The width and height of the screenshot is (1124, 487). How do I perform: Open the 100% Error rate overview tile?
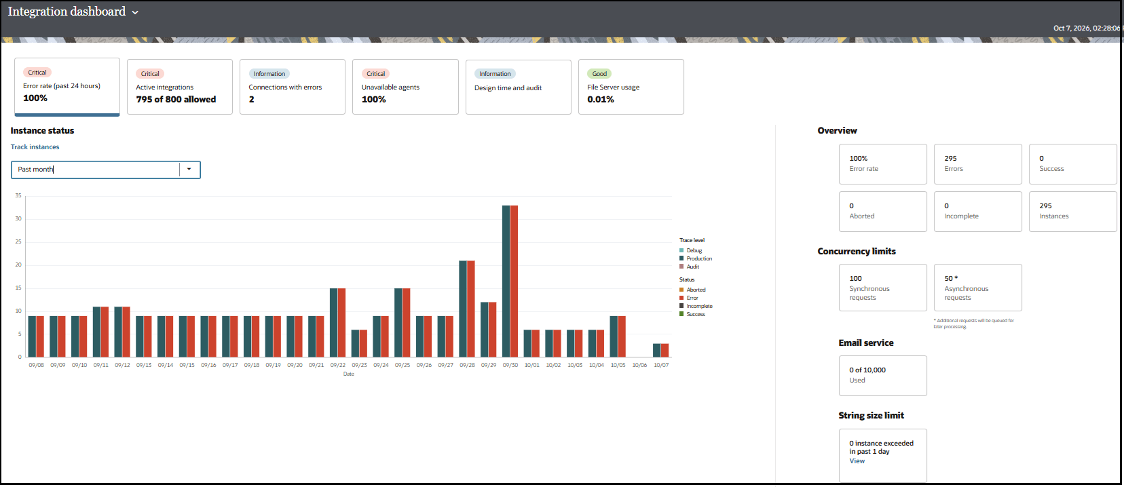coord(883,164)
